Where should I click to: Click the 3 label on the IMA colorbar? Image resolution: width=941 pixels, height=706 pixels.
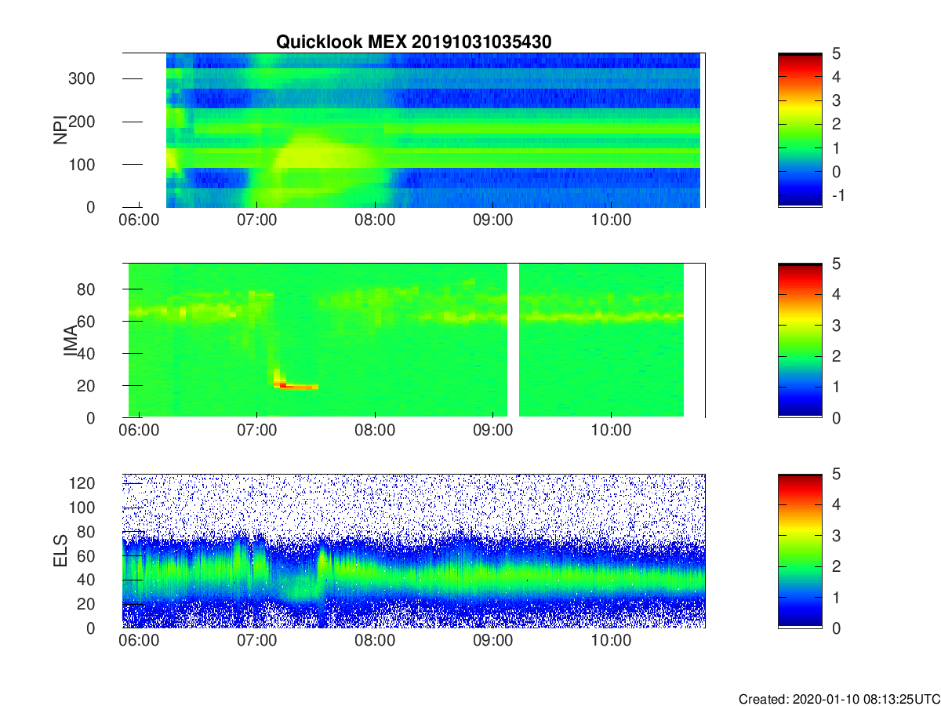click(835, 326)
